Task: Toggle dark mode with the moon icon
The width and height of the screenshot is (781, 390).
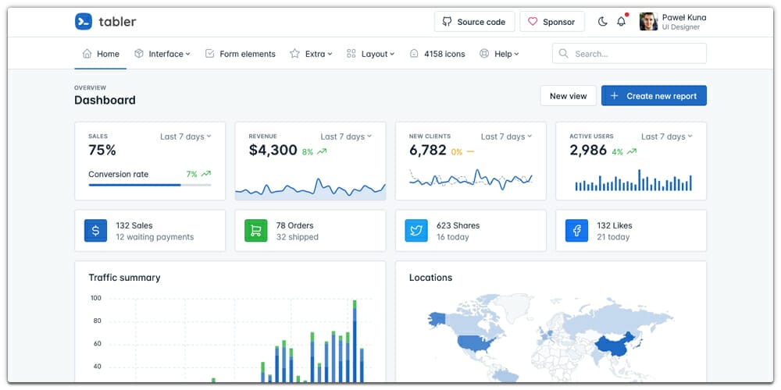Action: tap(602, 22)
